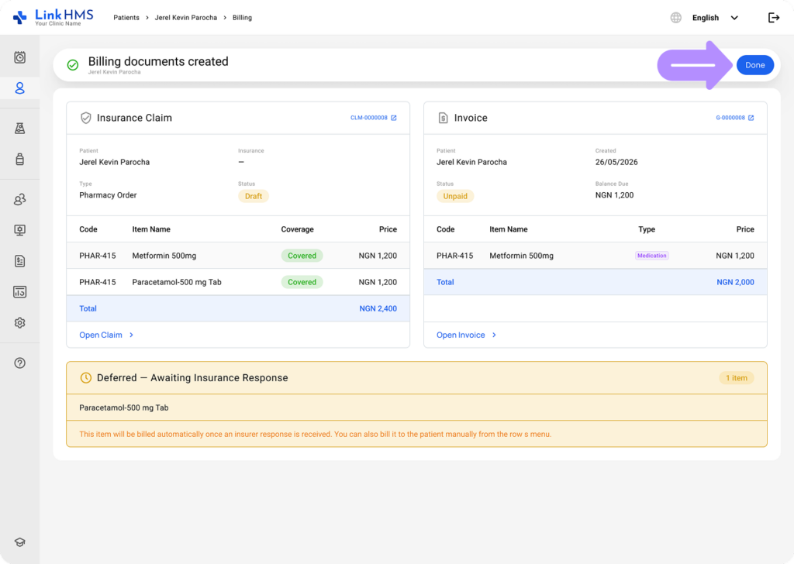Viewport: 794px width, 564px height.
Task: Open the billing invoice sidebar icon
Action: (19, 261)
